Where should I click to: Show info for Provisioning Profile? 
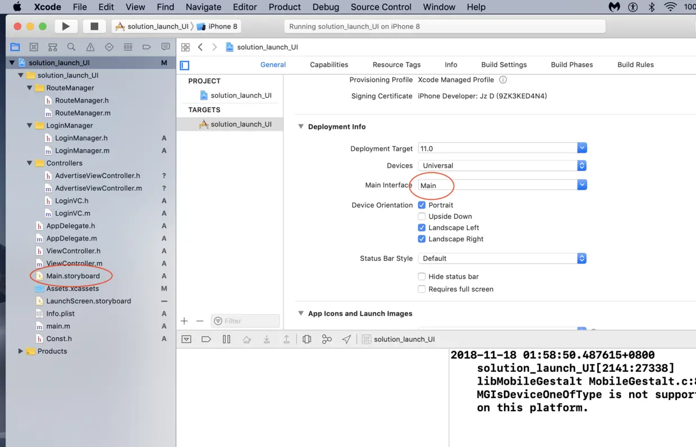(503, 80)
